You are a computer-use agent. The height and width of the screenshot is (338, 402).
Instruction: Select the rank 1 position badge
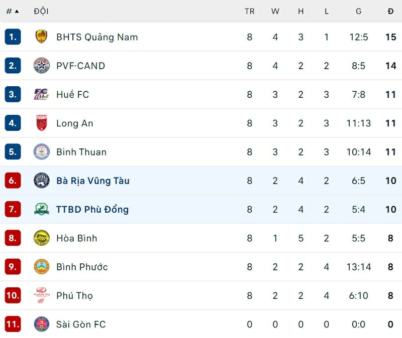click(x=13, y=37)
